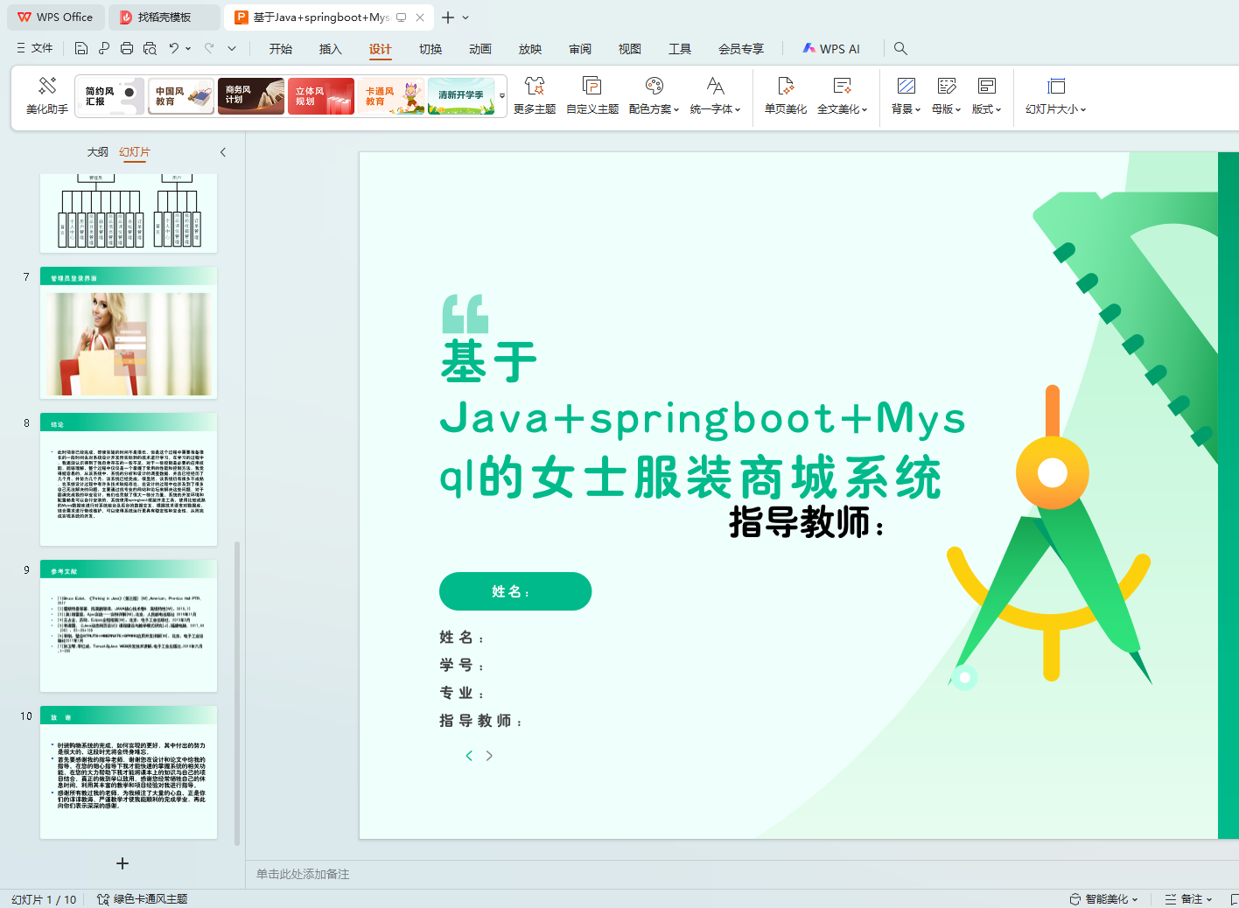The width and height of the screenshot is (1239, 908).
Task: Expand the theme gallery with its arrow
Action: pos(502,95)
